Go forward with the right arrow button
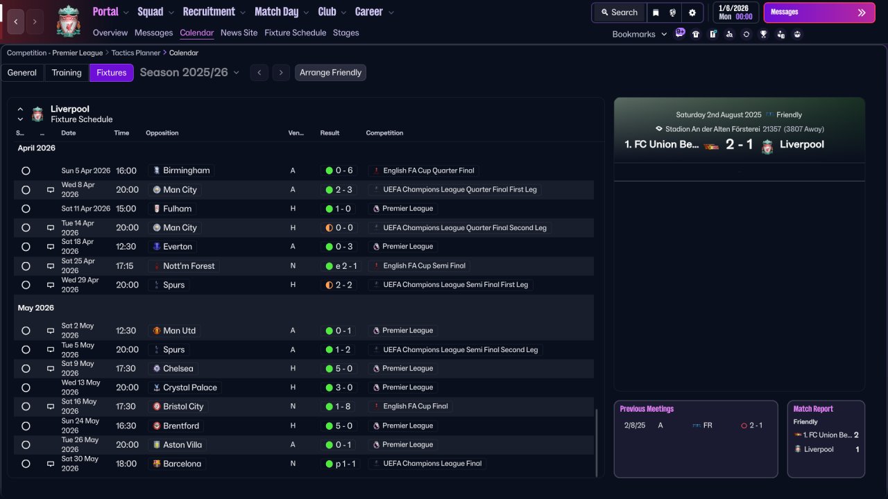This screenshot has height=499, width=888. coord(35,21)
